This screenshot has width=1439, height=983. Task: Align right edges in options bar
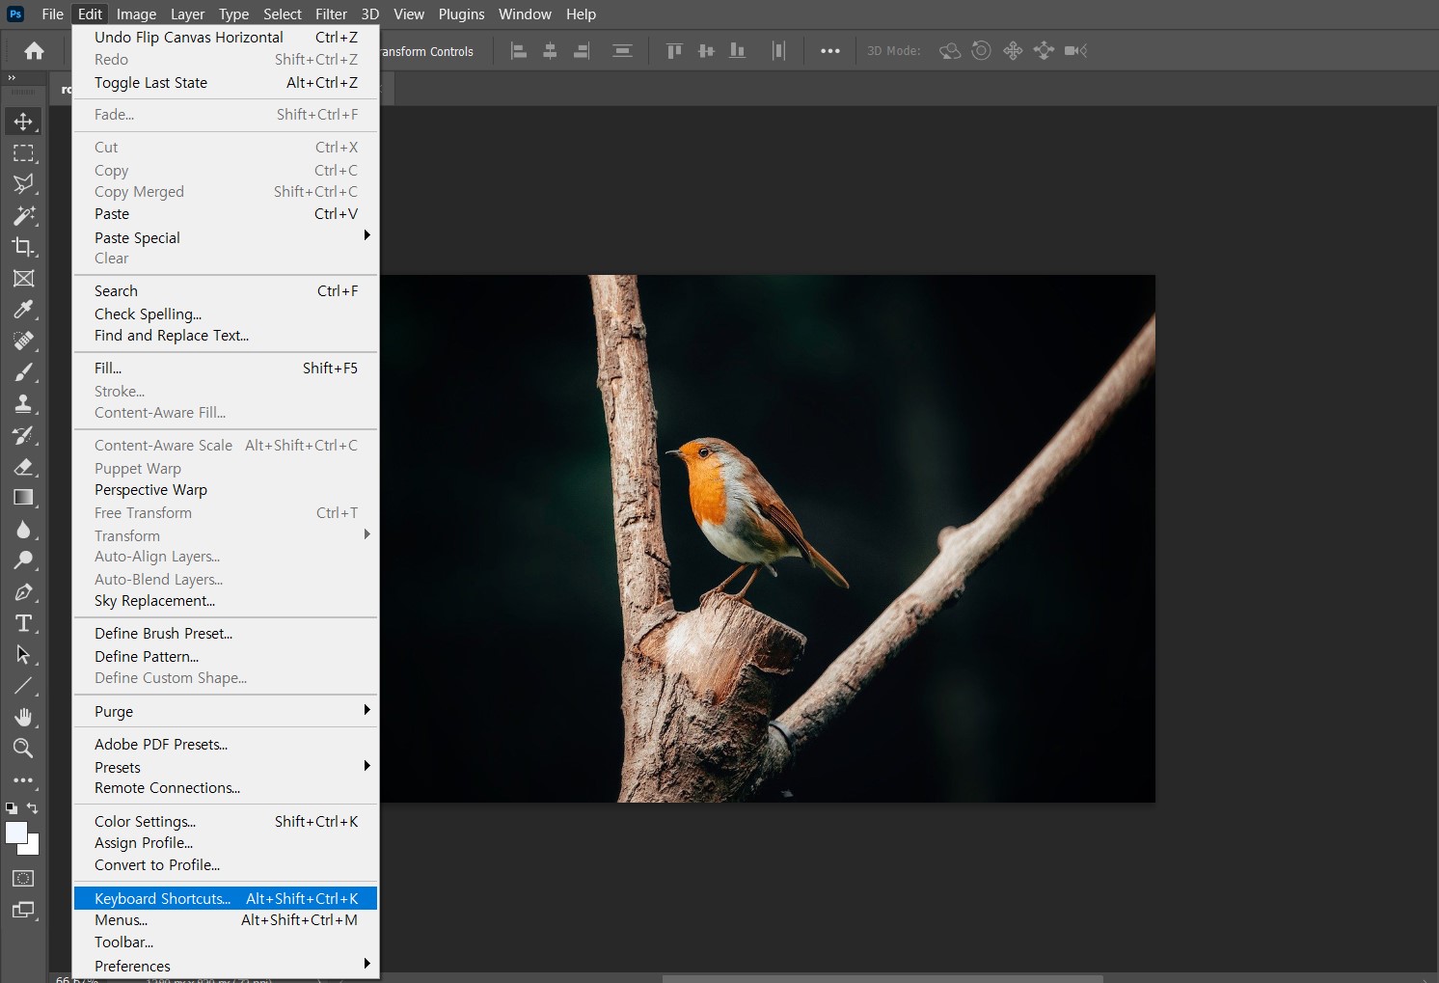582,51
